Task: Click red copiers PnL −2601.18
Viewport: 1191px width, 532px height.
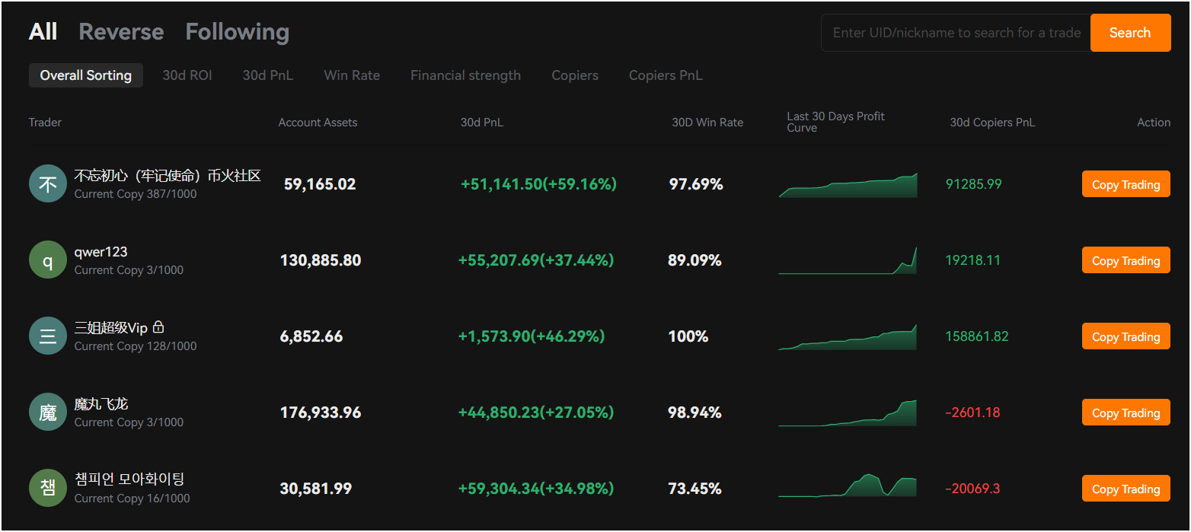Action: (x=972, y=413)
